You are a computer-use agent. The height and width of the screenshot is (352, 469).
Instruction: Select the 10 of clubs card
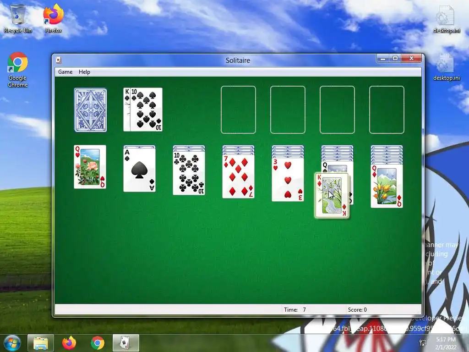pyautogui.click(x=189, y=173)
